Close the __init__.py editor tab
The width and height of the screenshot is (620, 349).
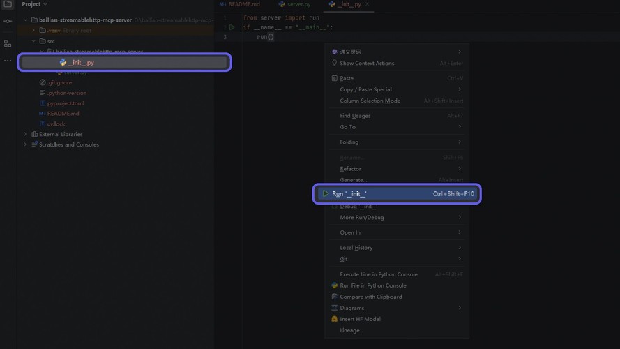click(368, 4)
